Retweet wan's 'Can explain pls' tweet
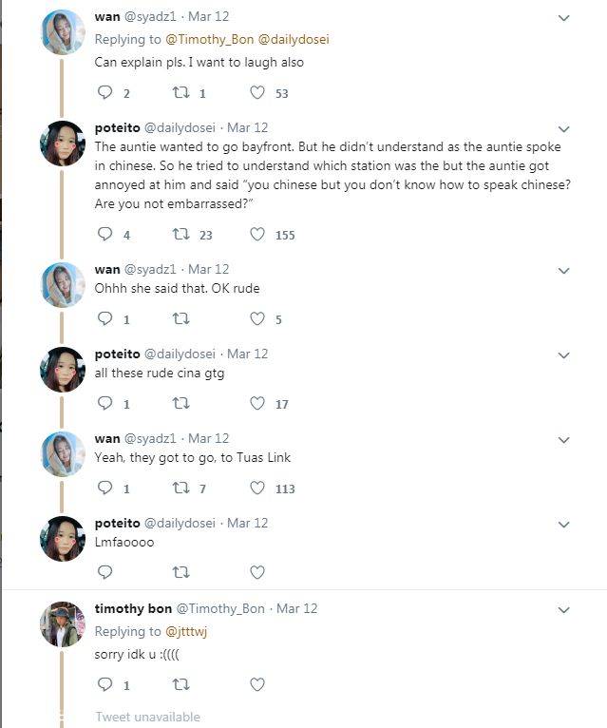Image resolution: width=607 pixels, height=728 pixels. [x=180, y=93]
